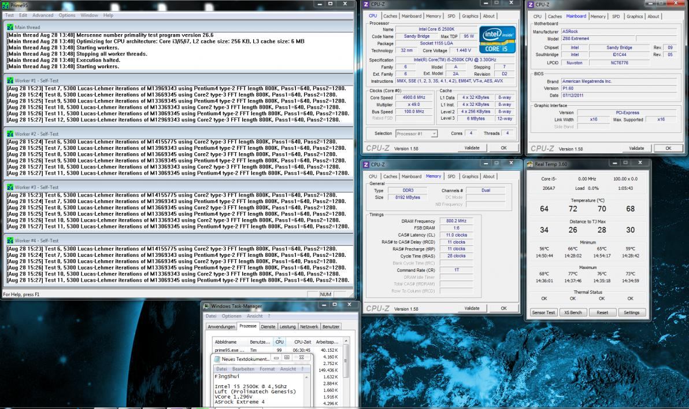Switch to Memory tab in CPU-Z Mainboard window
Screen dimensions: 689x409
[x=598, y=17]
